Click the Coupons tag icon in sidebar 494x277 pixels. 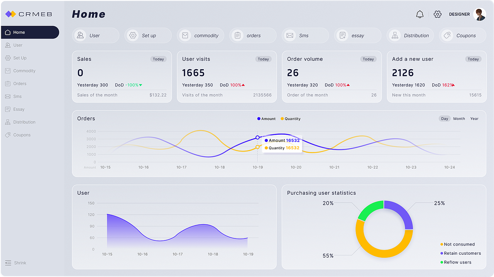[x=8, y=135]
